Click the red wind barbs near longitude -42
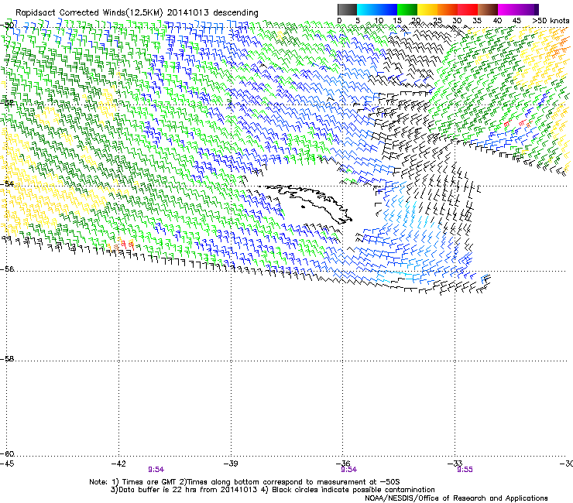The width and height of the screenshot is (573, 503). 127,245
